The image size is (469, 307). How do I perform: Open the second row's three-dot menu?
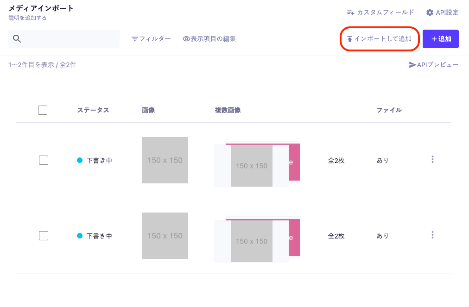point(432,235)
